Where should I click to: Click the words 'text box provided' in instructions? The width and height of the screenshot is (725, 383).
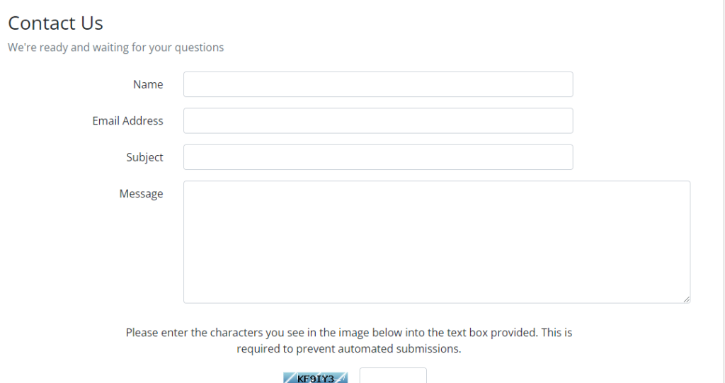(490, 333)
